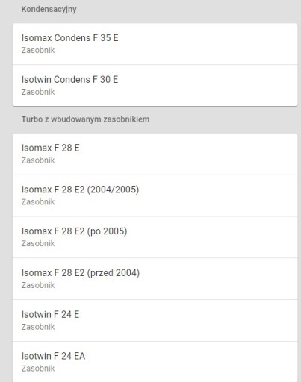This screenshot has width=301, height=382.
Task: Click Zasobnik beneath the po 2005 entry
Action: [x=38, y=243]
